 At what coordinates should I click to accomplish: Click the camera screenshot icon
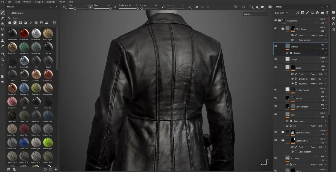pyautogui.click(x=270, y=7)
